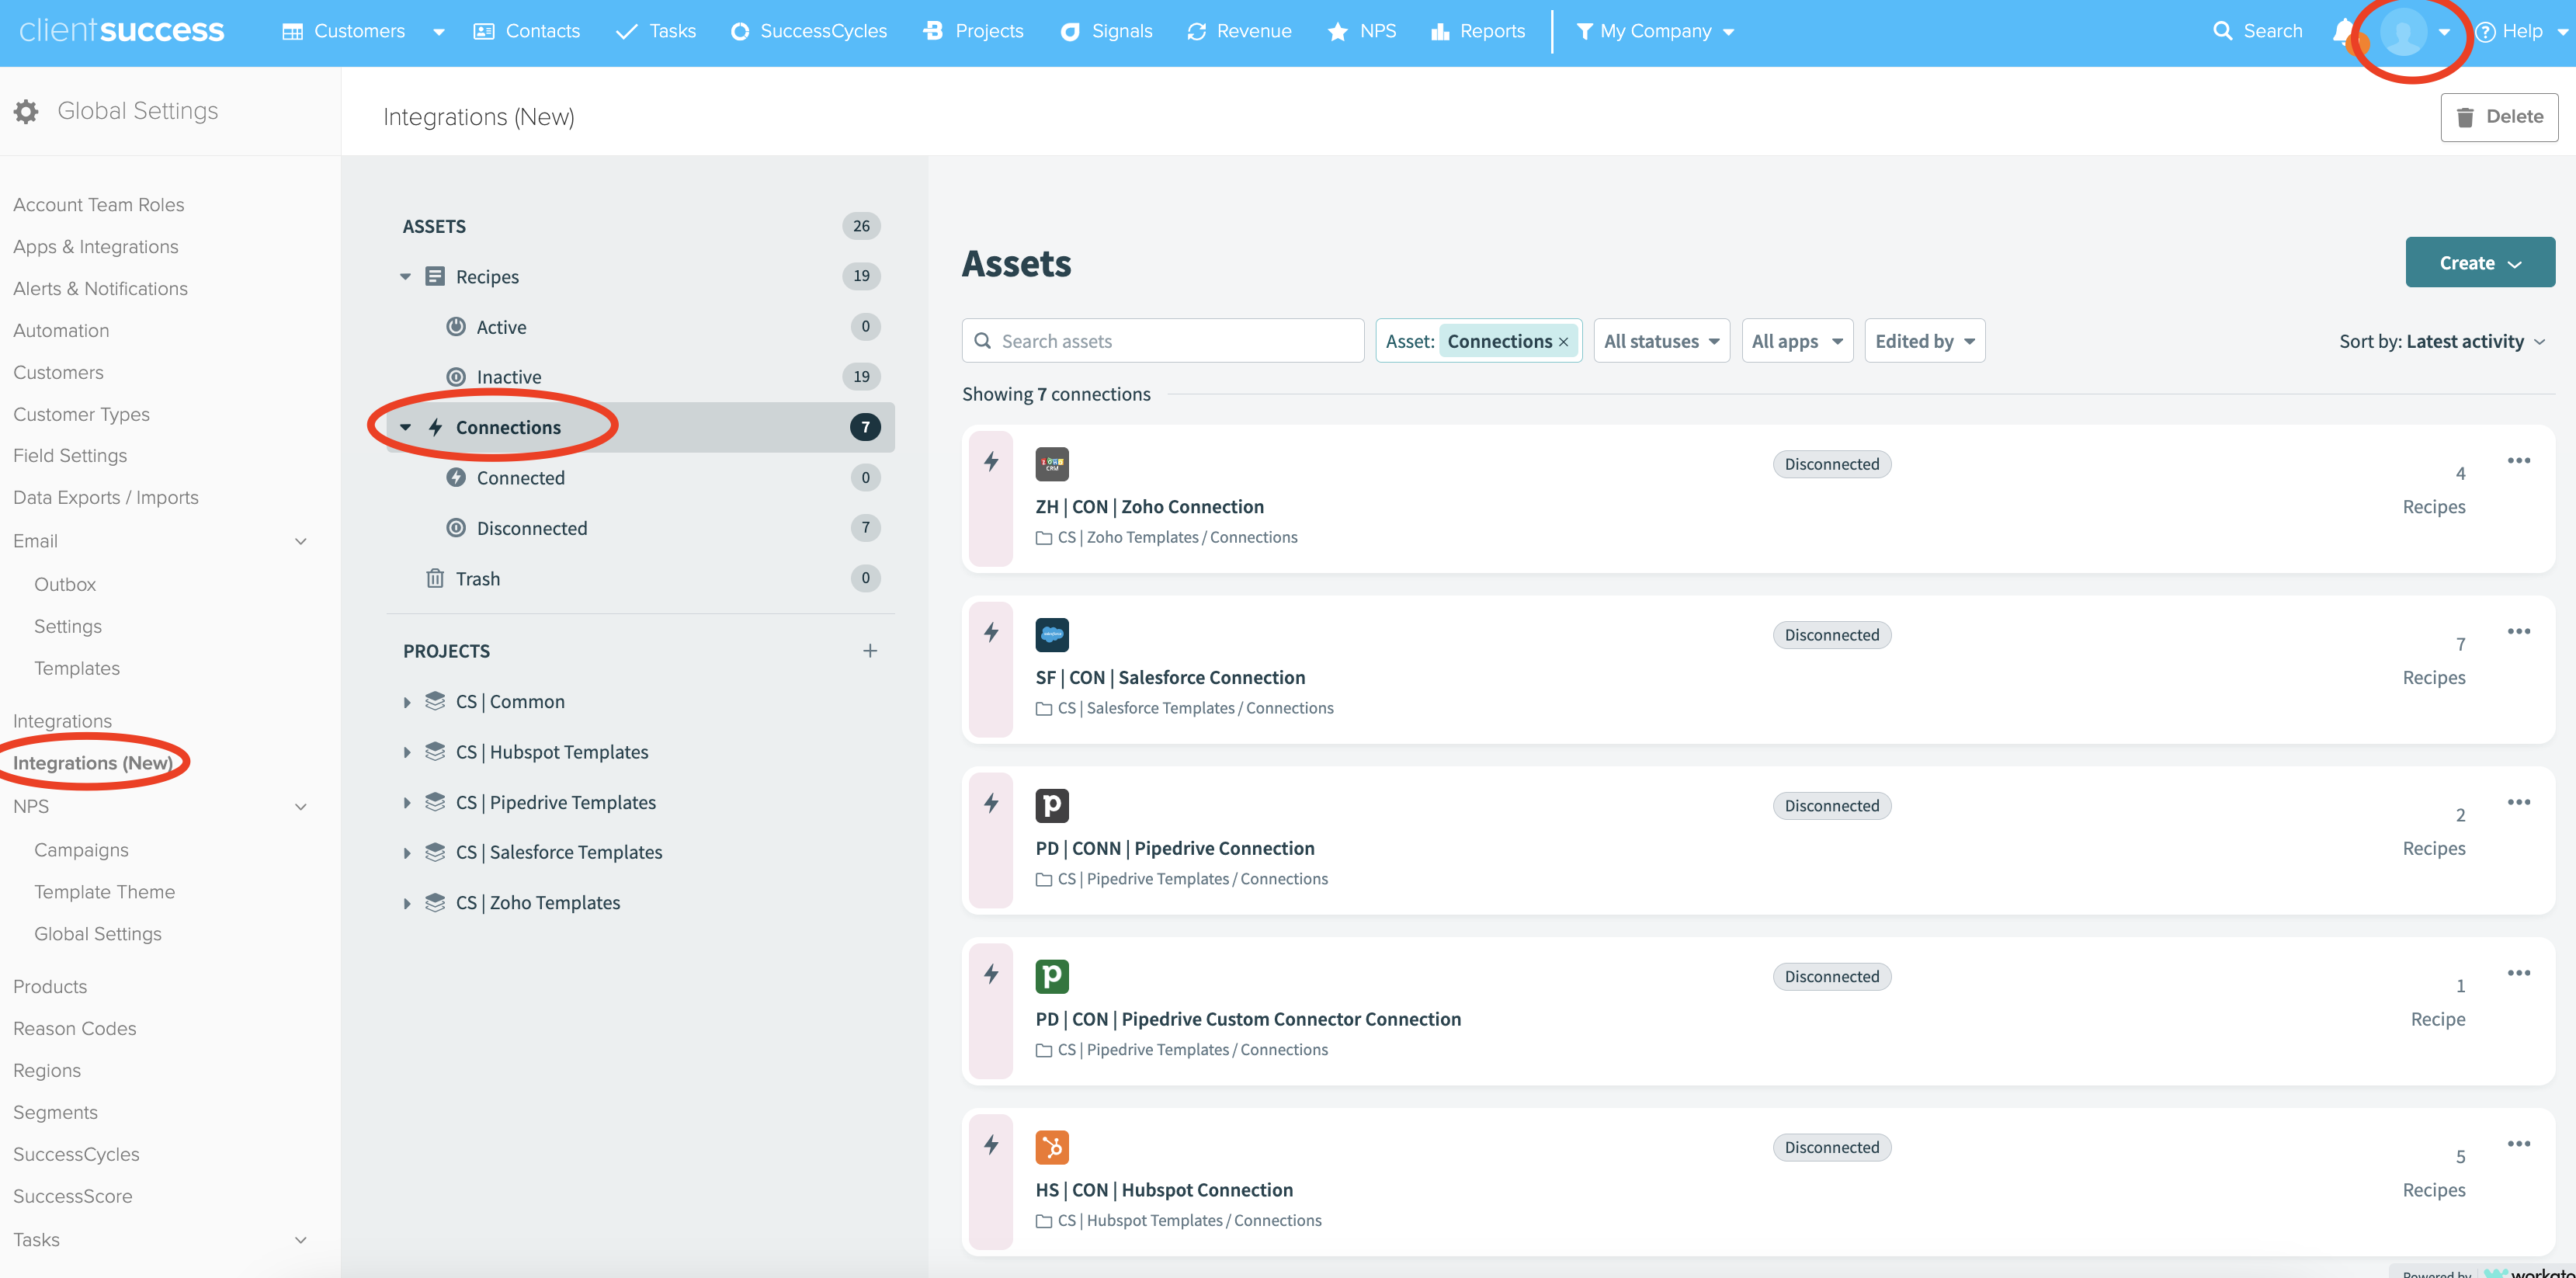
Task: Collapse the NPS settings section
Action: tap(300, 807)
